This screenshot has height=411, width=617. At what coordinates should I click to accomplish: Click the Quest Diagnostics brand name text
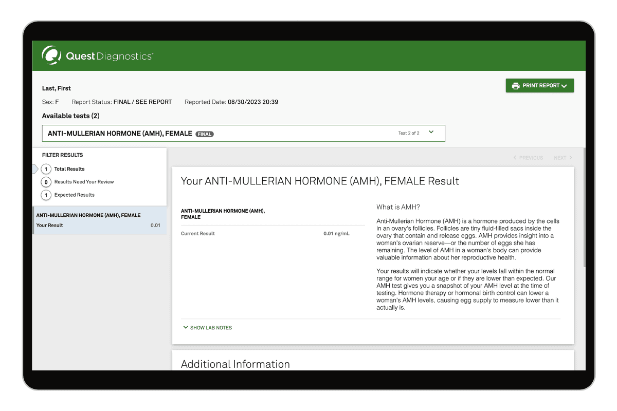pos(109,56)
